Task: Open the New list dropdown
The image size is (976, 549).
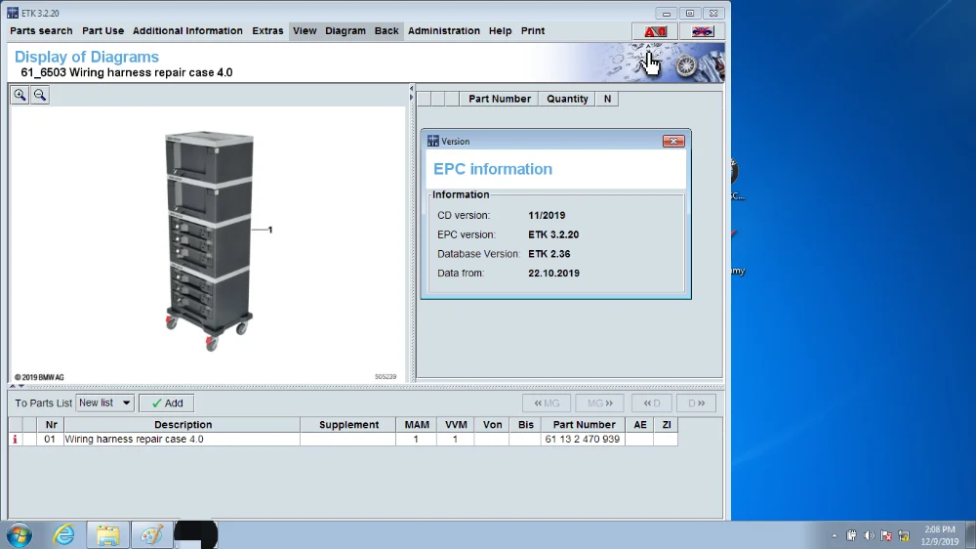Action: pyautogui.click(x=104, y=403)
